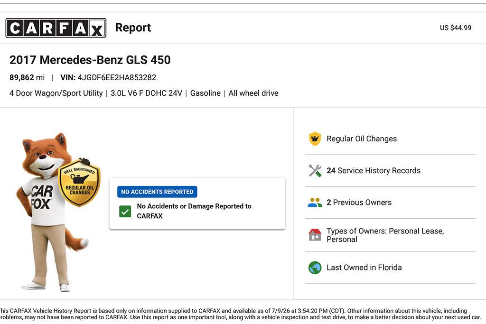This screenshot has width=486, height=324.
Task: Select Last Owned in Florida text
Action: click(x=364, y=268)
